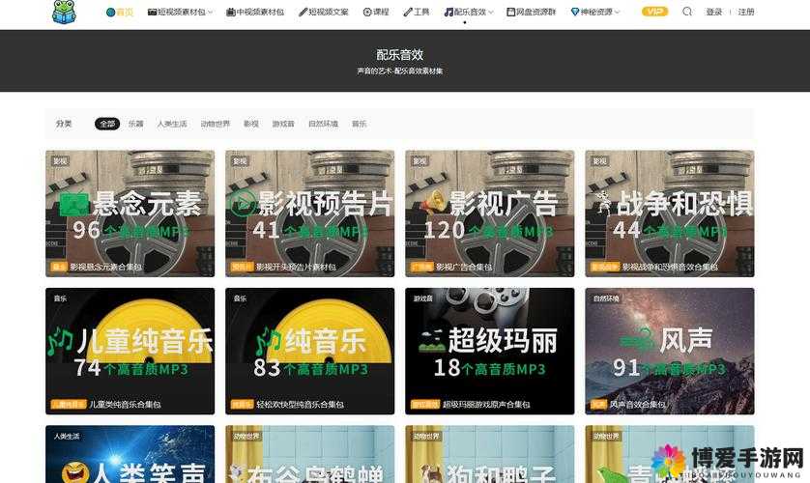Open the 战争和恐惧 44 MP3 thumbnail
The image size is (810, 483).
(670, 213)
